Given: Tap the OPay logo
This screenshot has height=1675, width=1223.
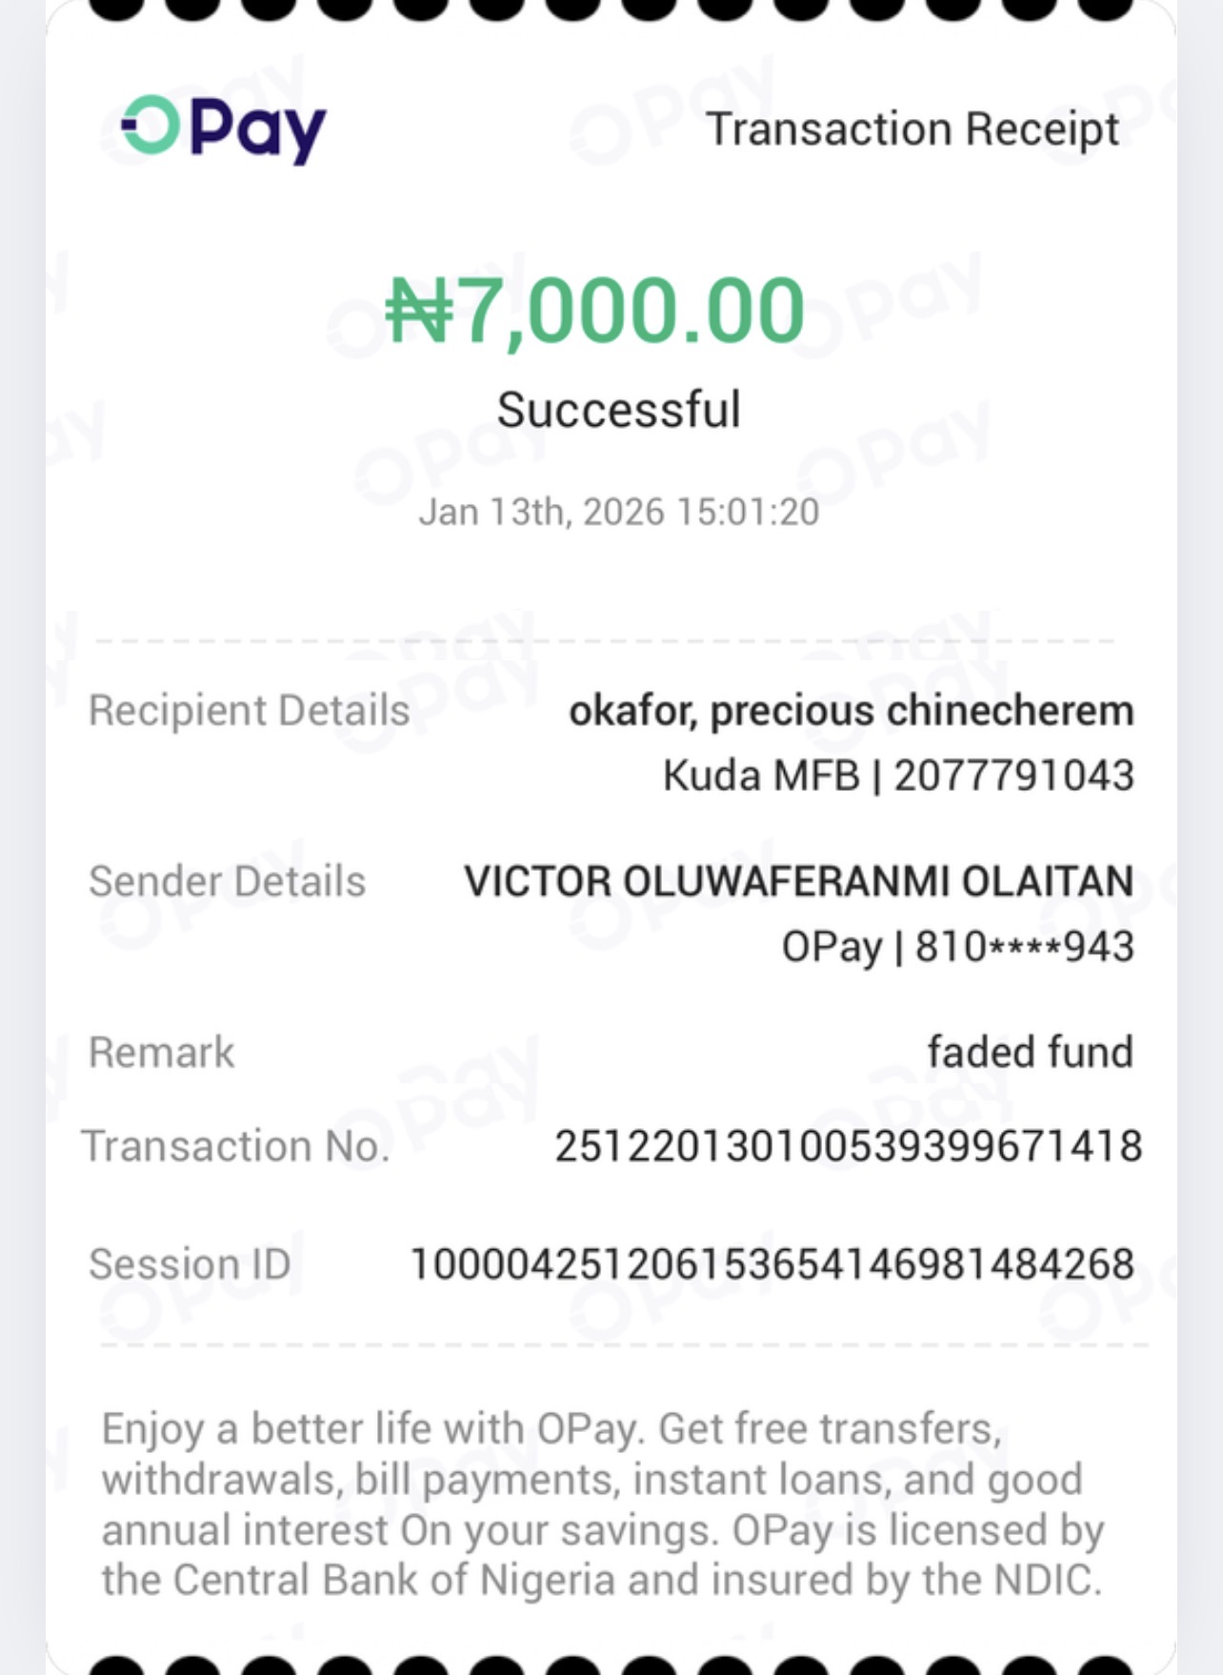Looking at the screenshot, I should (x=225, y=129).
